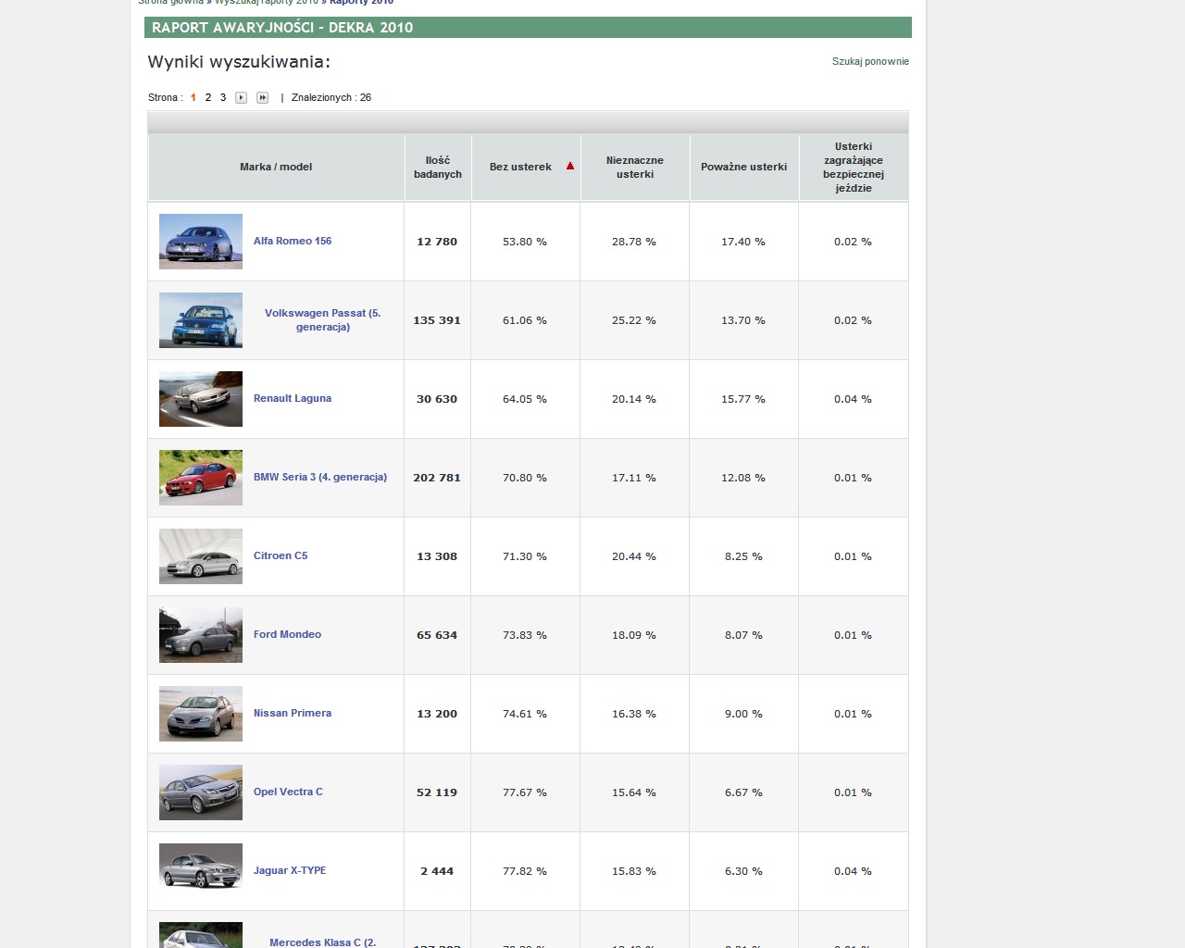Click Volkswagen Passat 13.70 % value
This screenshot has height=948, width=1185.
[743, 320]
